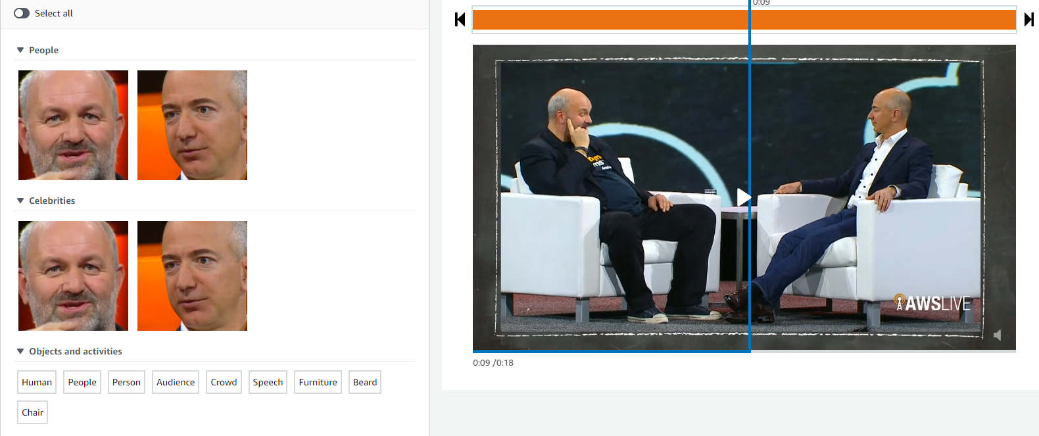The image size is (1039, 436).
Task: Choose the Beard label tag
Action: click(365, 382)
